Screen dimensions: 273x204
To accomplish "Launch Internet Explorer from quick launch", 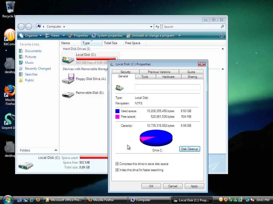I will (x=32, y=200).
